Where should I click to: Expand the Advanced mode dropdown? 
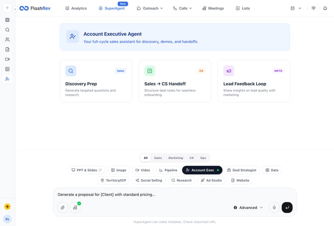(248, 208)
